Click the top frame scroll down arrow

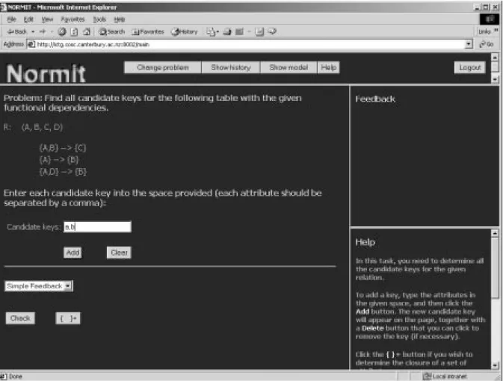(x=495, y=78)
